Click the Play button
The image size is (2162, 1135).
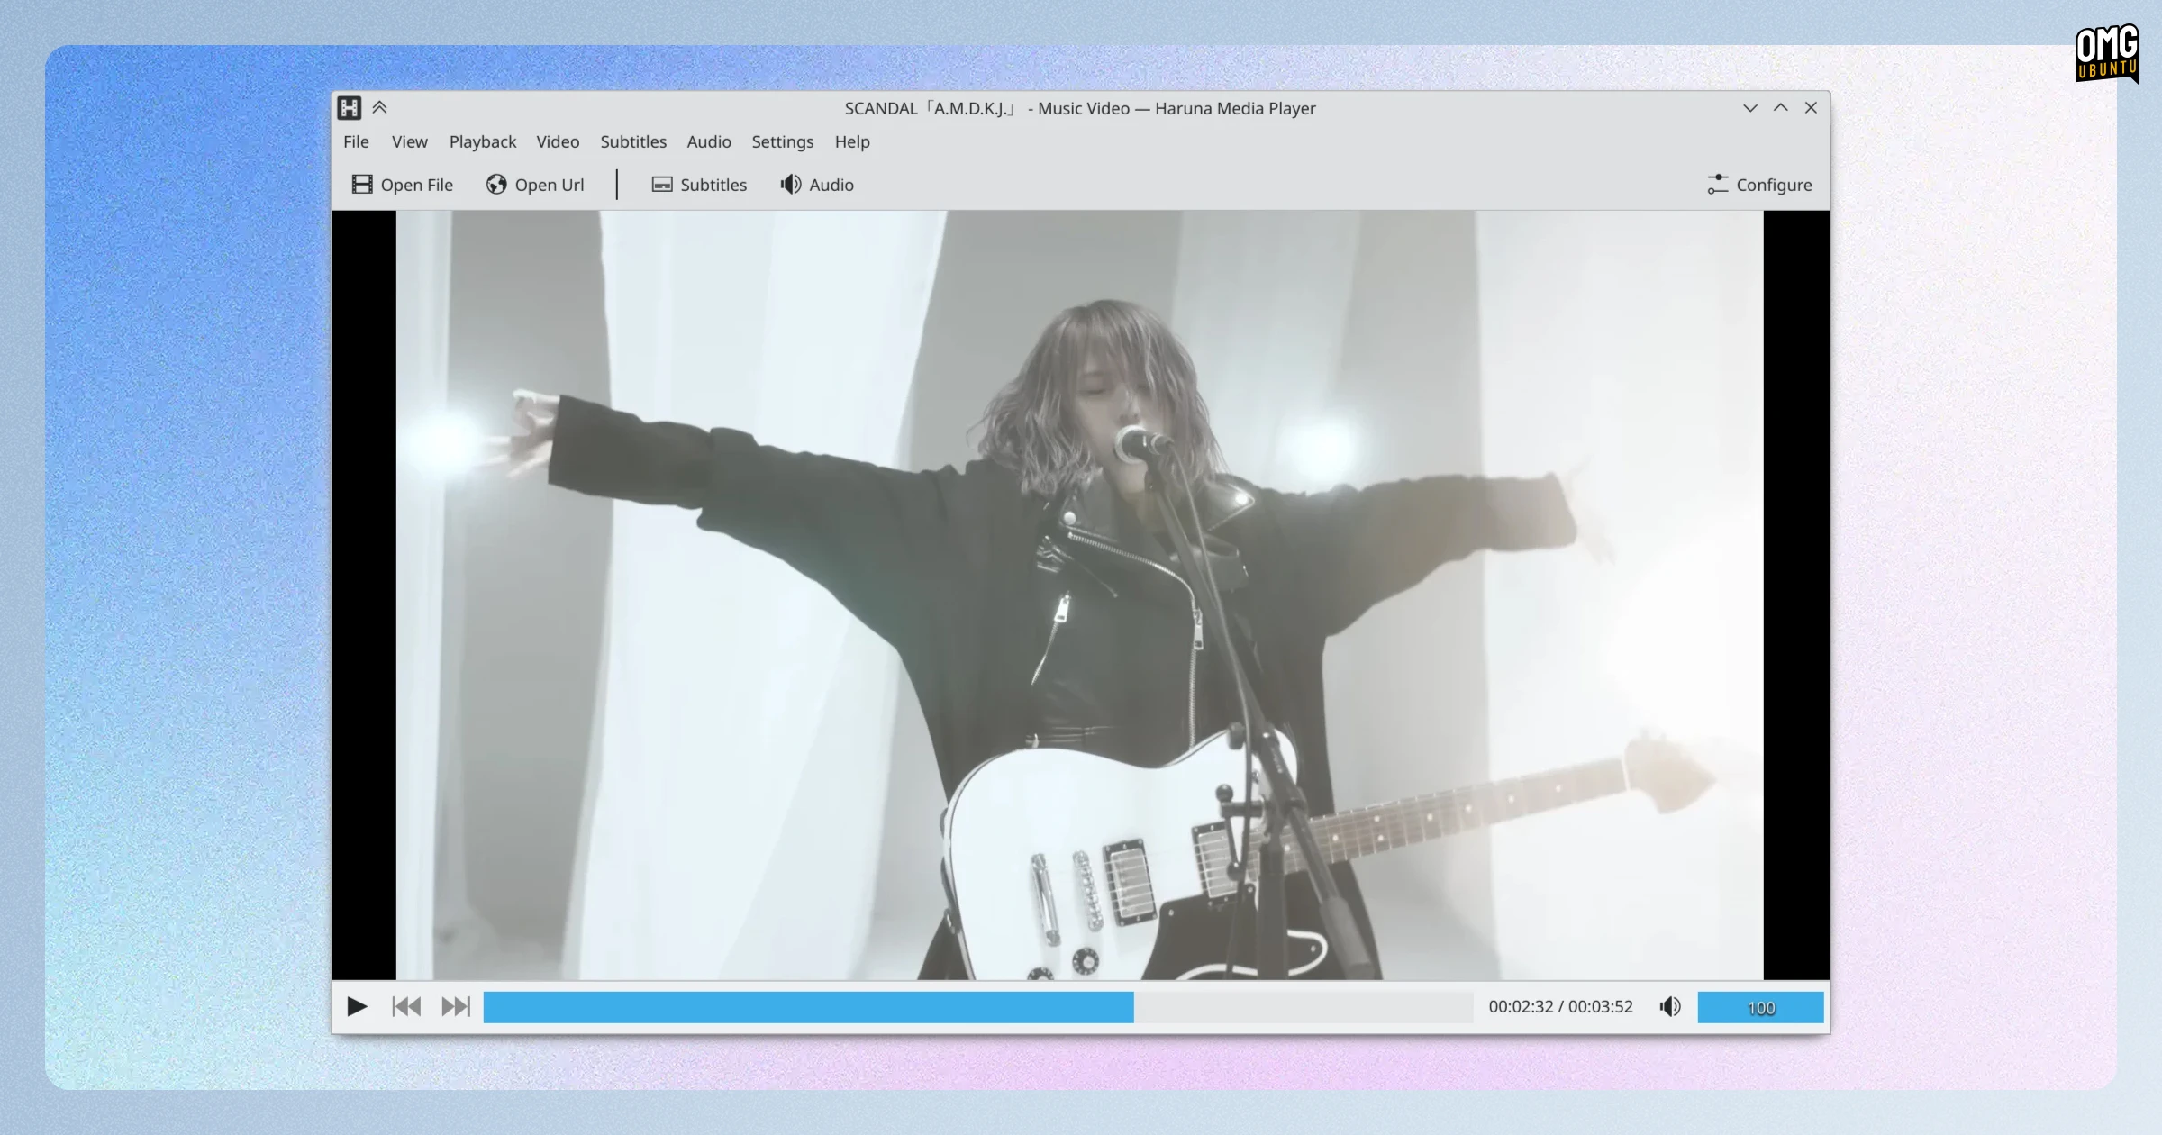(x=357, y=1006)
